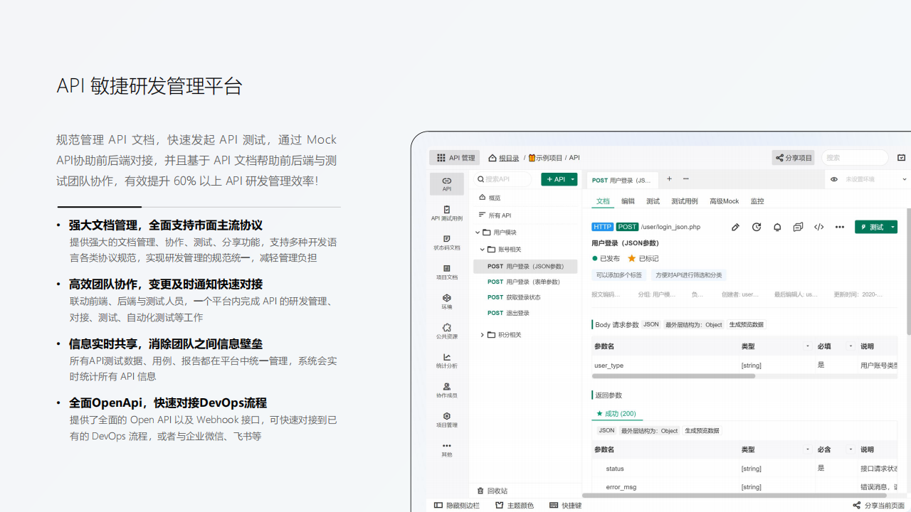This screenshot has height=512, width=911.
Task: Click the first 生成预览数据 button under Body 请求参数
Action: pos(747,324)
